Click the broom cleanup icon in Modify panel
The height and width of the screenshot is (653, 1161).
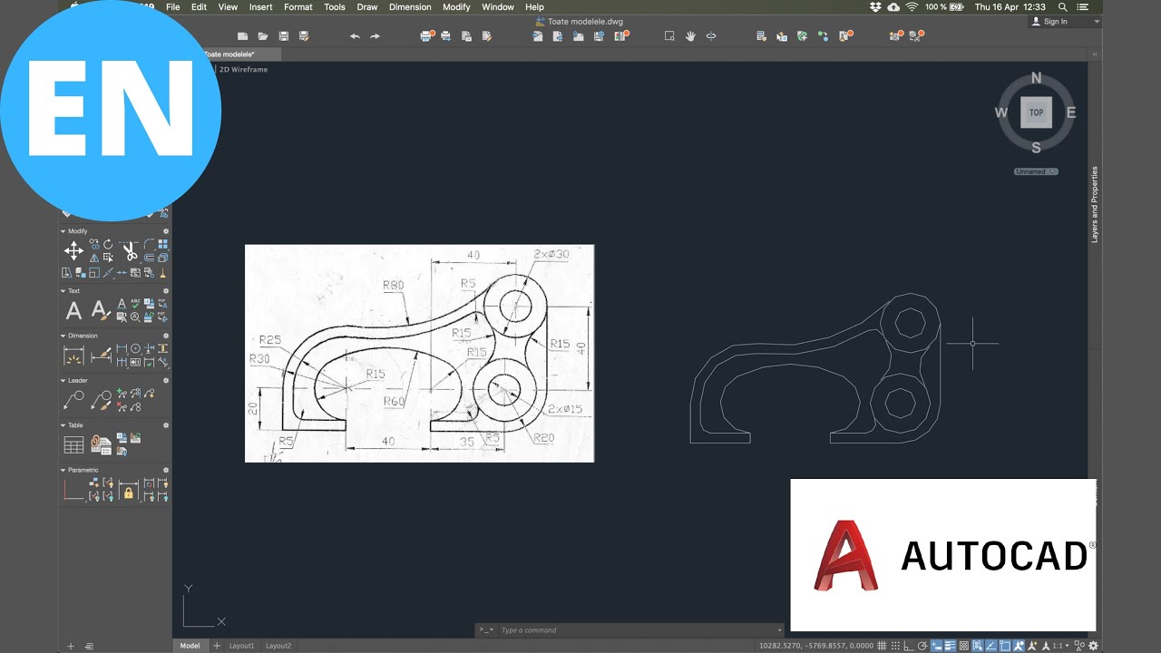(x=162, y=273)
